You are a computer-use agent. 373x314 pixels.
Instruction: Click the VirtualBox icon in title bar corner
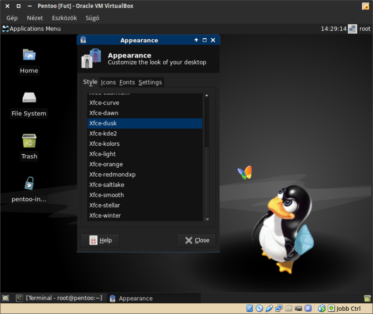pos(366,6)
